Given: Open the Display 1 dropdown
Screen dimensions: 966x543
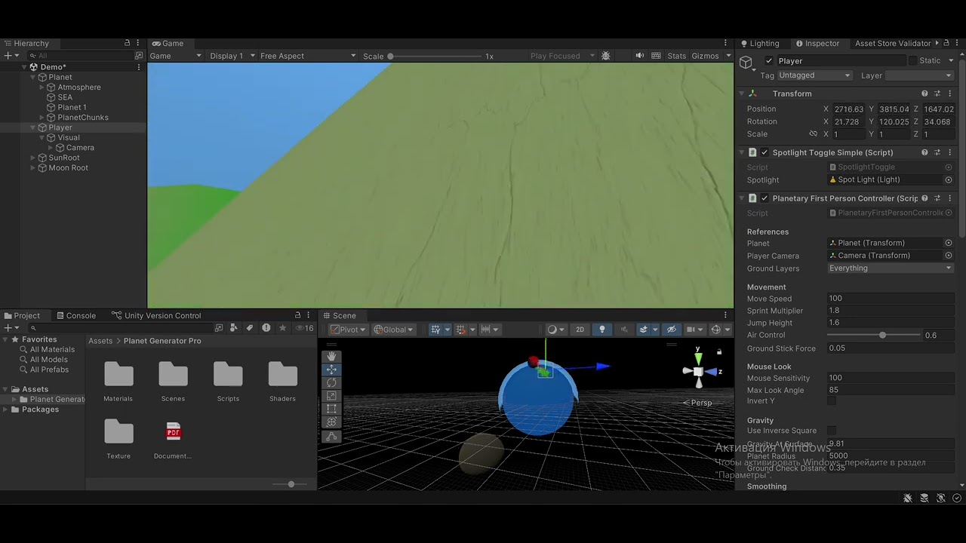Looking at the screenshot, I should 232,56.
